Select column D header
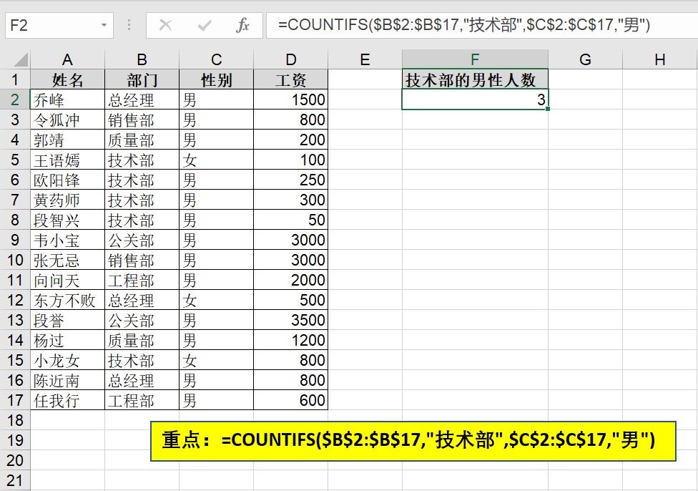This screenshot has height=491, width=698. [290, 59]
